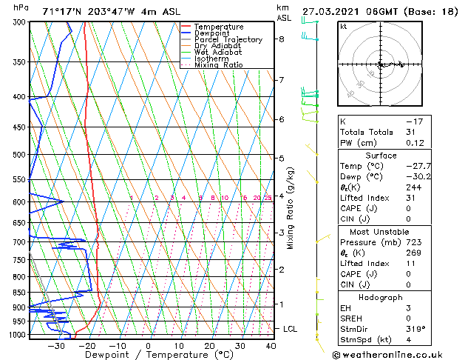Click the 700 pressure level label
The height and width of the screenshot is (360, 465).
pos(21,242)
